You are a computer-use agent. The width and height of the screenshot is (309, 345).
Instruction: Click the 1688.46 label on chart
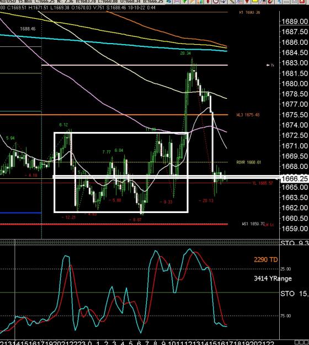pos(28,29)
